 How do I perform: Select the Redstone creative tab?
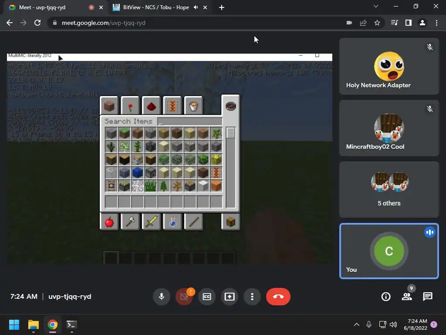pyautogui.click(x=151, y=106)
